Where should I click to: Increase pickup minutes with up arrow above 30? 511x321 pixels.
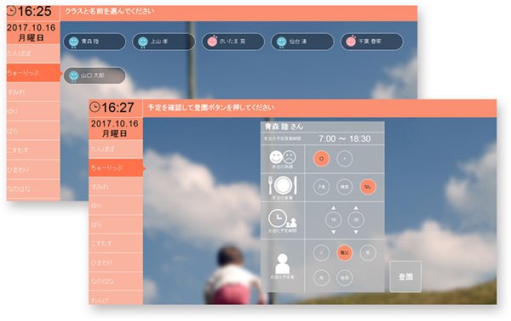(x=356, y=207)
